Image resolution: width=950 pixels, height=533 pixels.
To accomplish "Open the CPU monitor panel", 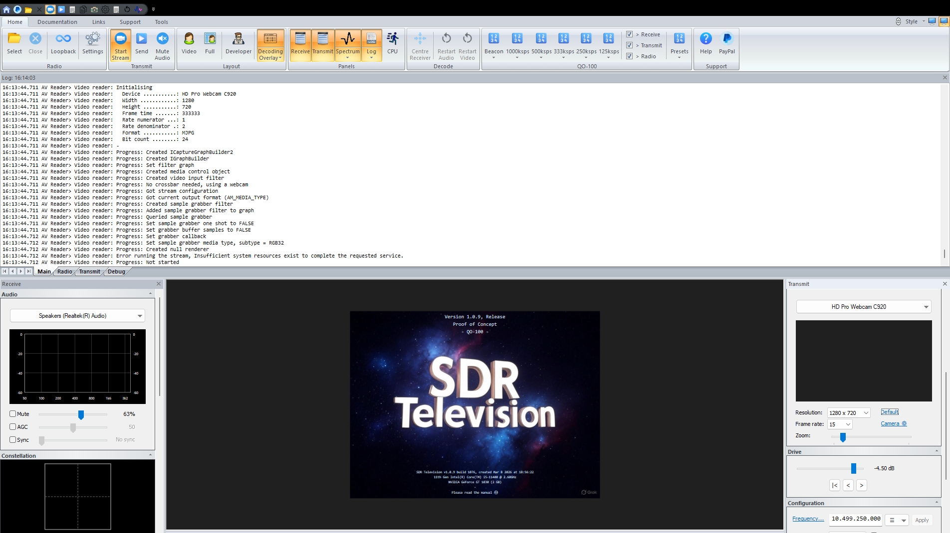I will 392,44.
